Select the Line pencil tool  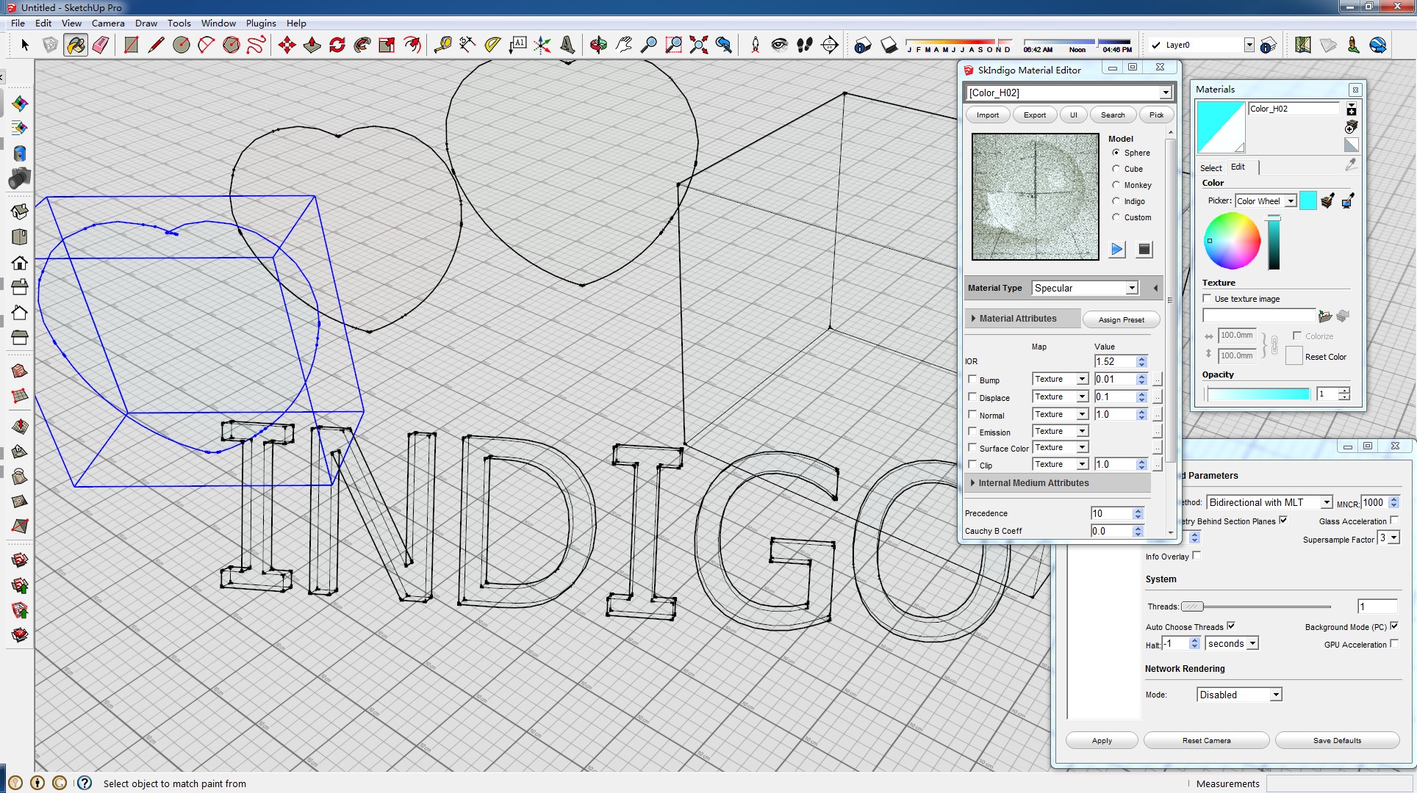[156, 46]
